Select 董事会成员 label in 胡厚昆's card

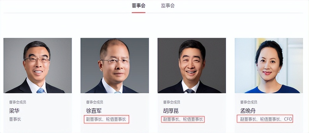(x=172, y=102)
